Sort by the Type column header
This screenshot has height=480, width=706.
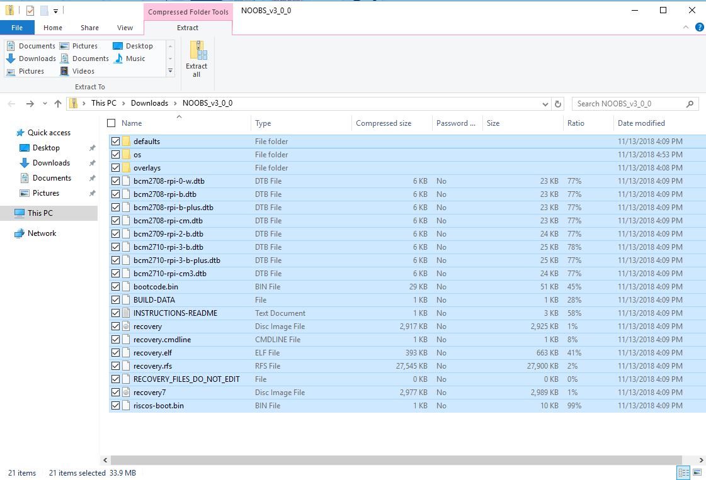click(301, 123)
